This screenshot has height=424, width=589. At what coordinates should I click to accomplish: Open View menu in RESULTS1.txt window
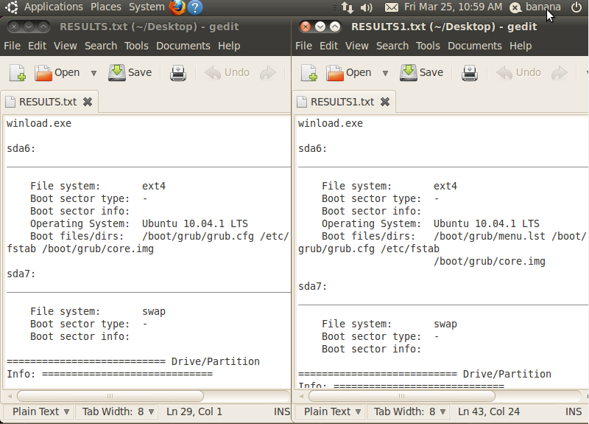357,46
